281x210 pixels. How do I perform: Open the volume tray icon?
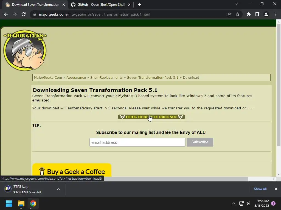pyautogui.click(x=248, y=203)
